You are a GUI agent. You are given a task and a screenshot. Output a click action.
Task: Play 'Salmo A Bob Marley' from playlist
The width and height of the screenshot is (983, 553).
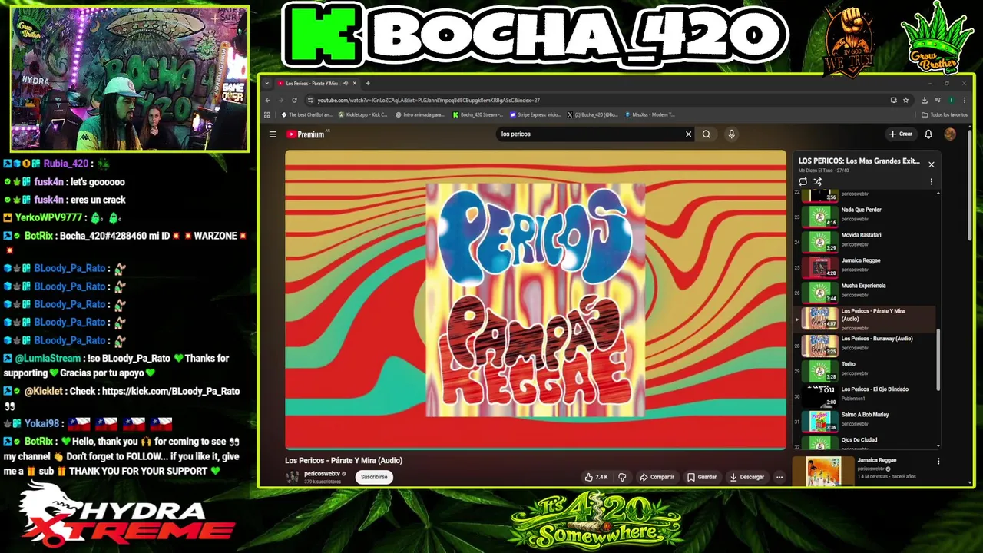click(866, 422)
